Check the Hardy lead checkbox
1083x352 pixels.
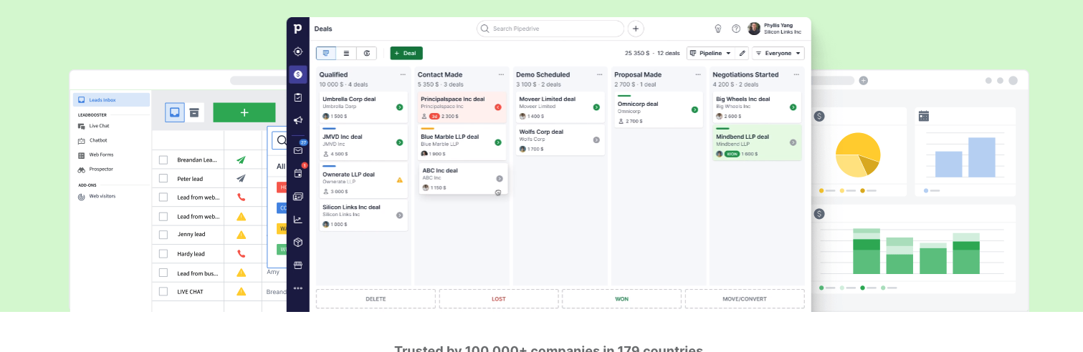point(163,253)
